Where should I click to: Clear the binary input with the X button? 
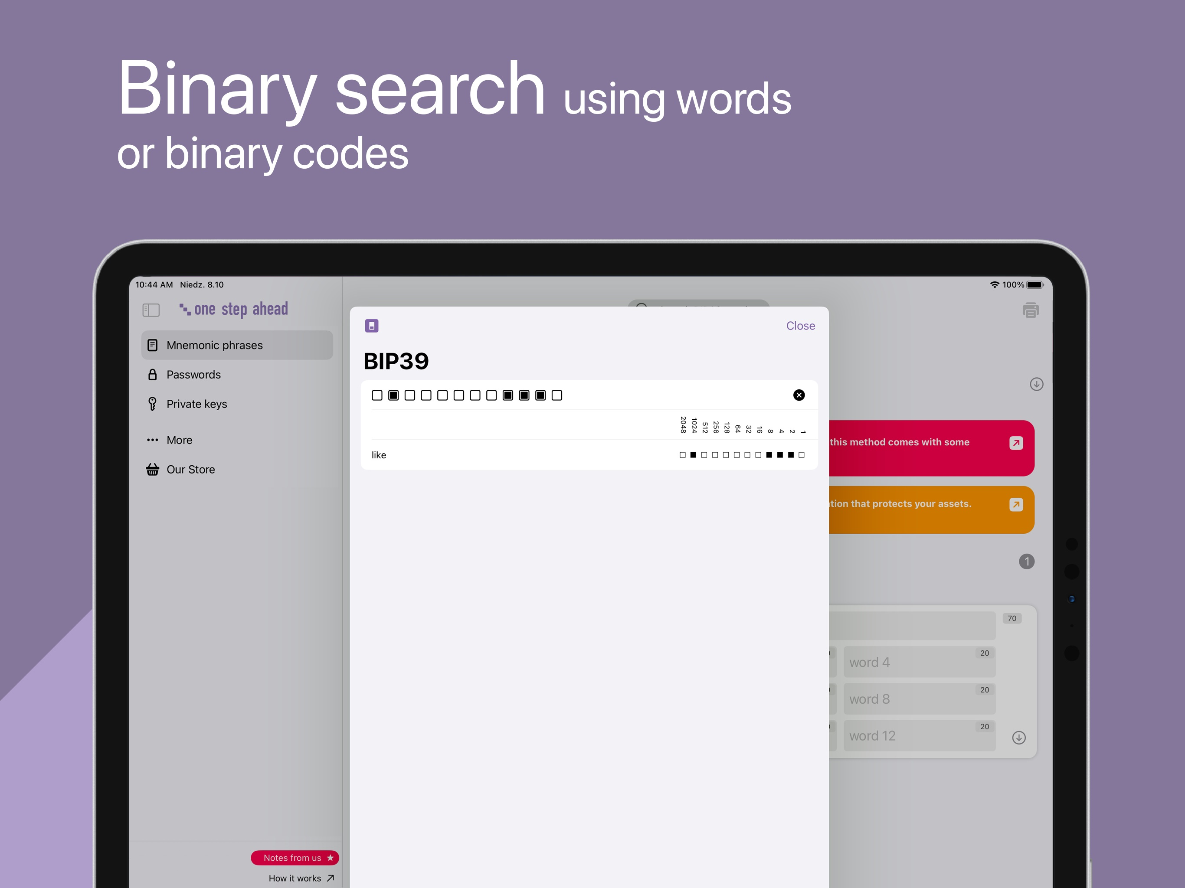click(799, 395)
